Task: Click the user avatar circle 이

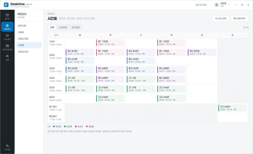Action: coord(217,5)
